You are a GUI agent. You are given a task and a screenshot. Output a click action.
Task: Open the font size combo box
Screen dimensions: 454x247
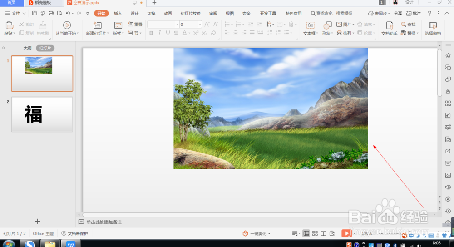190,25
